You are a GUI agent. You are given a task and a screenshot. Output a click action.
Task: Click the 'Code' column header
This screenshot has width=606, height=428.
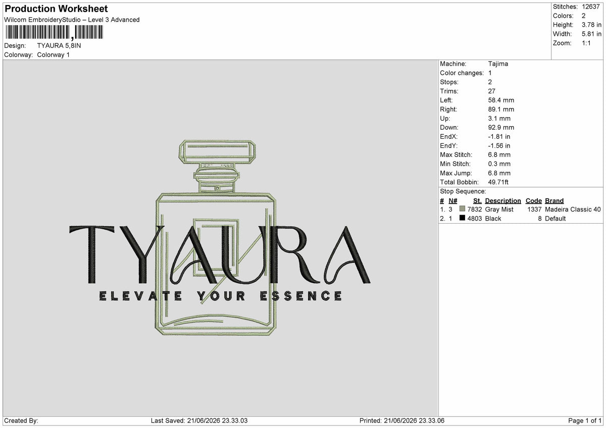coord(533,200)
